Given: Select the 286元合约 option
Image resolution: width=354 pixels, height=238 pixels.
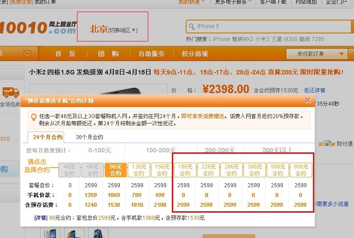Looking at the screenshot, I should point(232,170).
